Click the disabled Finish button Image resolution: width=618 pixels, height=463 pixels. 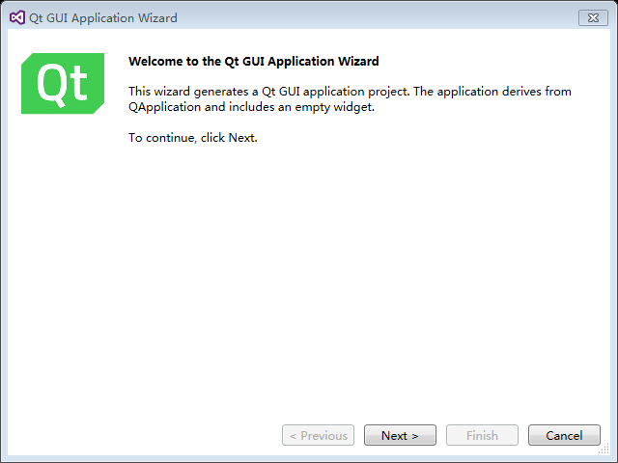tap(482, 435)
